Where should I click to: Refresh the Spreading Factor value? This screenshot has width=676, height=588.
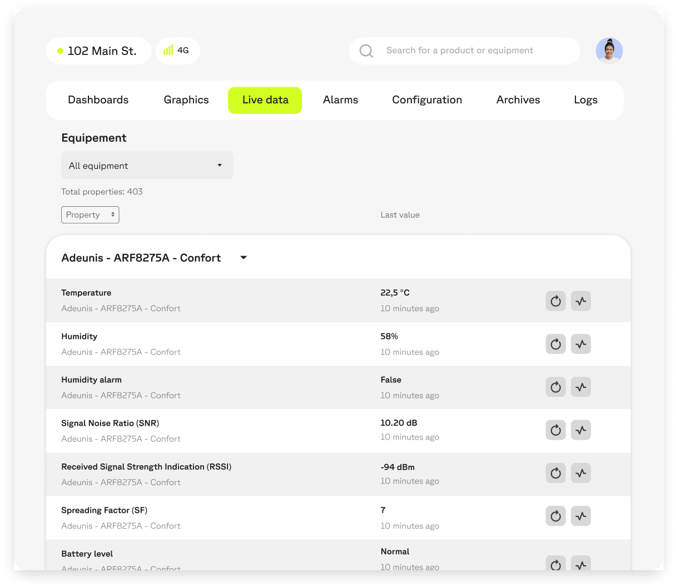[555, 516]
